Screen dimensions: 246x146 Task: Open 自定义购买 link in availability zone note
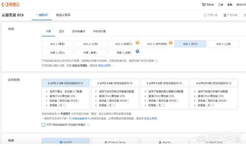coord(104,66)
